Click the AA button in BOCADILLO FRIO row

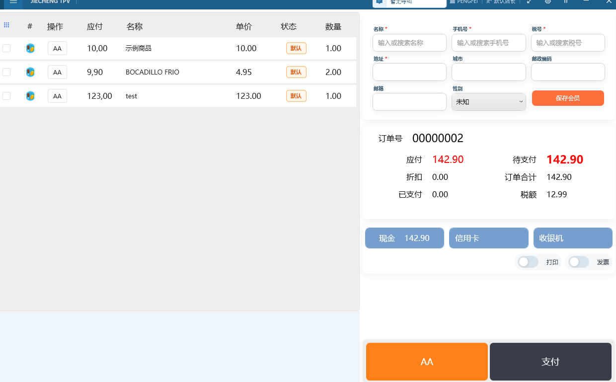[57, 72]
